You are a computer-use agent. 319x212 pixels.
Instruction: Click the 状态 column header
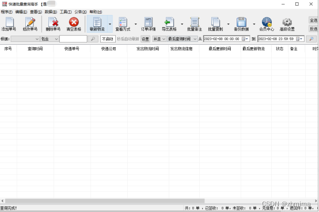pos(279,49)
